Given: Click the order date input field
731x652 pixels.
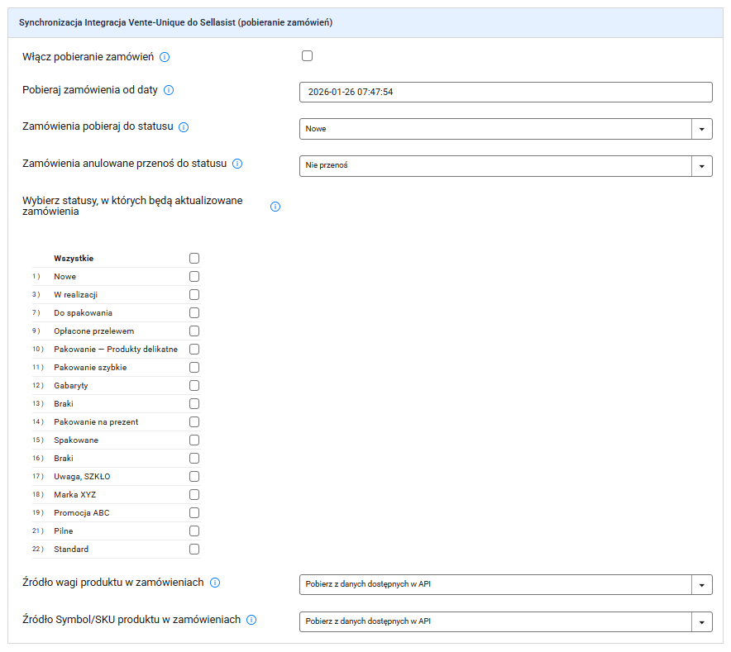Looking at the screenshot, I should coord(505,93).
